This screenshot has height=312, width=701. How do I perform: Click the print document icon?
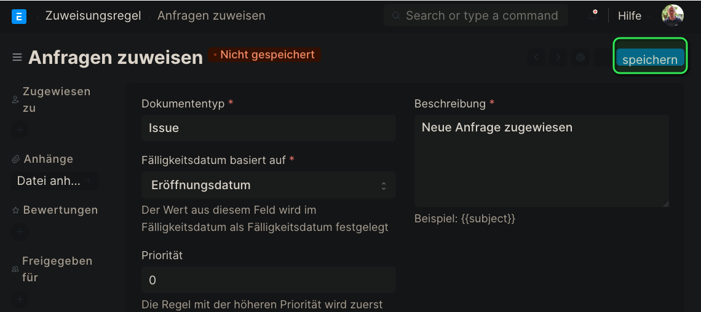pos(580,58)
